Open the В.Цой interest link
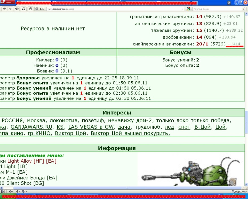 (x=202, y=127)
